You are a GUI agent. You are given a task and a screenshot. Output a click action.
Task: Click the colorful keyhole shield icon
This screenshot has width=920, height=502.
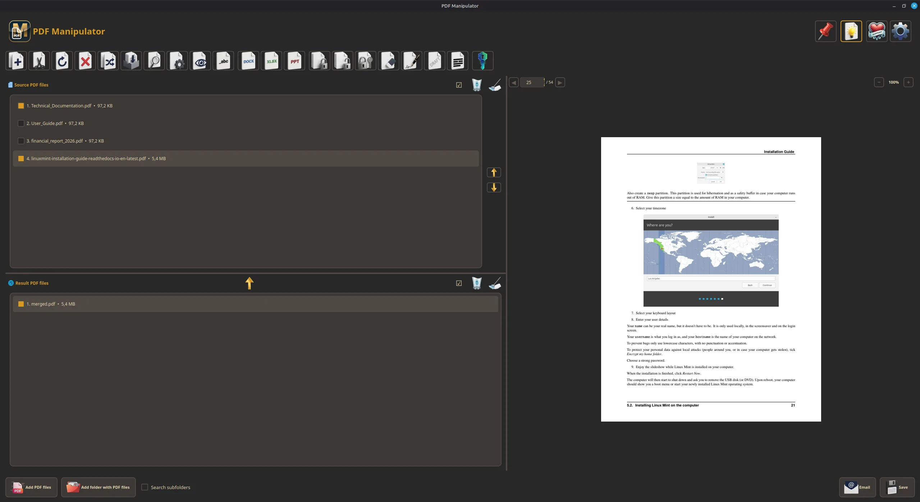[483, 61]
